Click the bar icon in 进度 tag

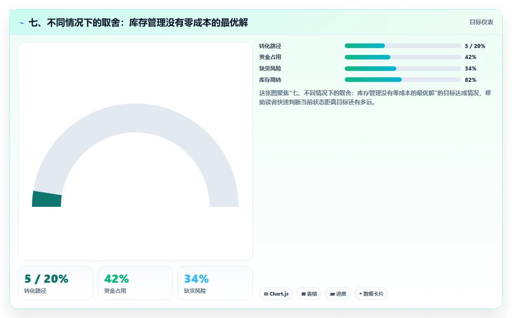point(332,294)
